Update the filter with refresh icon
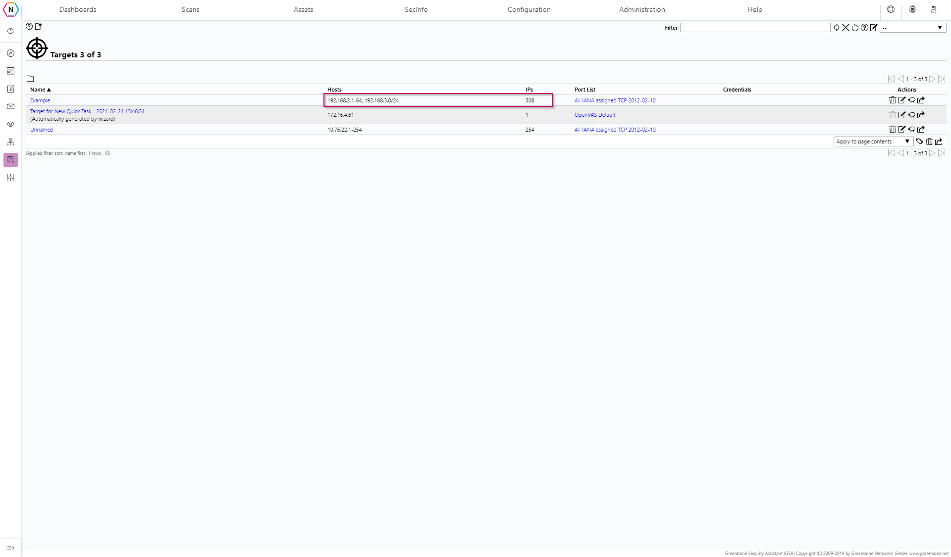 837,28
